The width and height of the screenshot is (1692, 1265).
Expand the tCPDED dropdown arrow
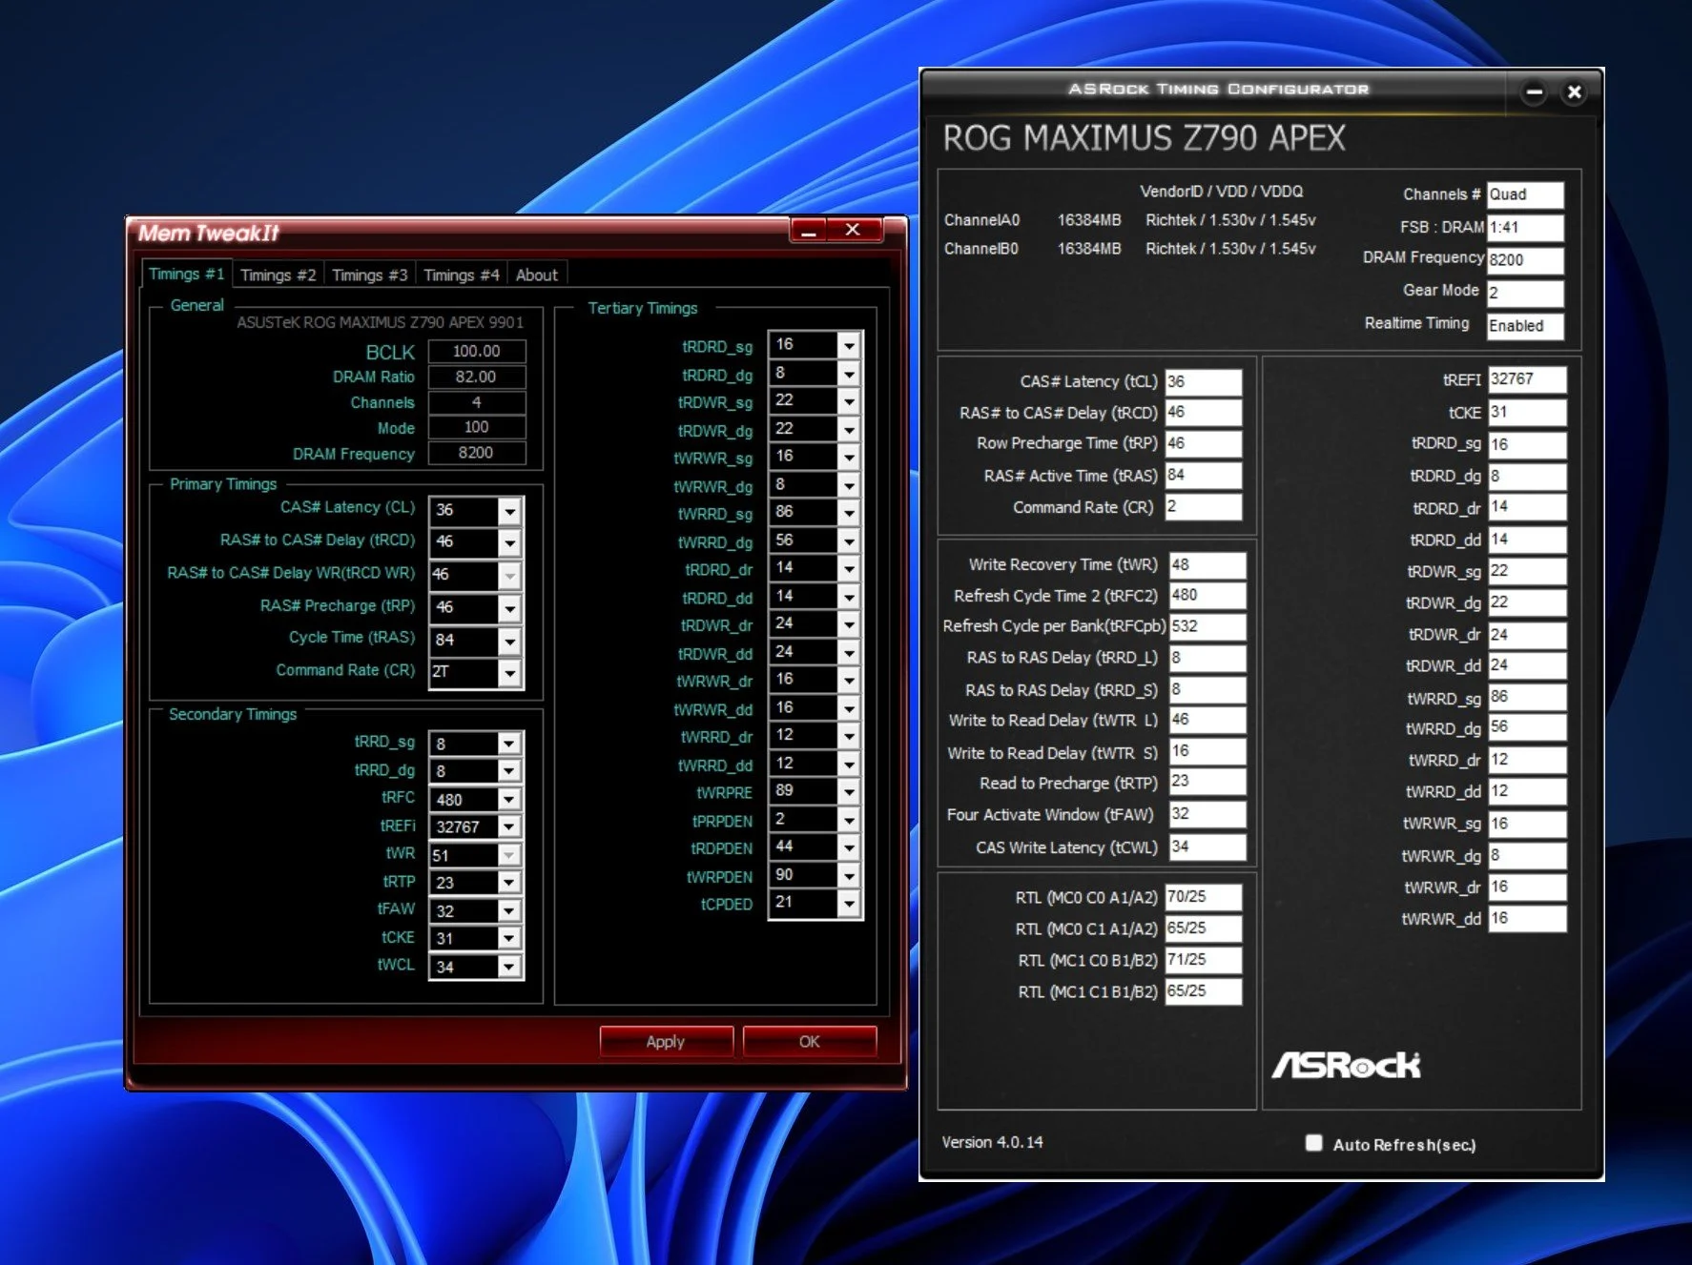click(x=849, y=904)
